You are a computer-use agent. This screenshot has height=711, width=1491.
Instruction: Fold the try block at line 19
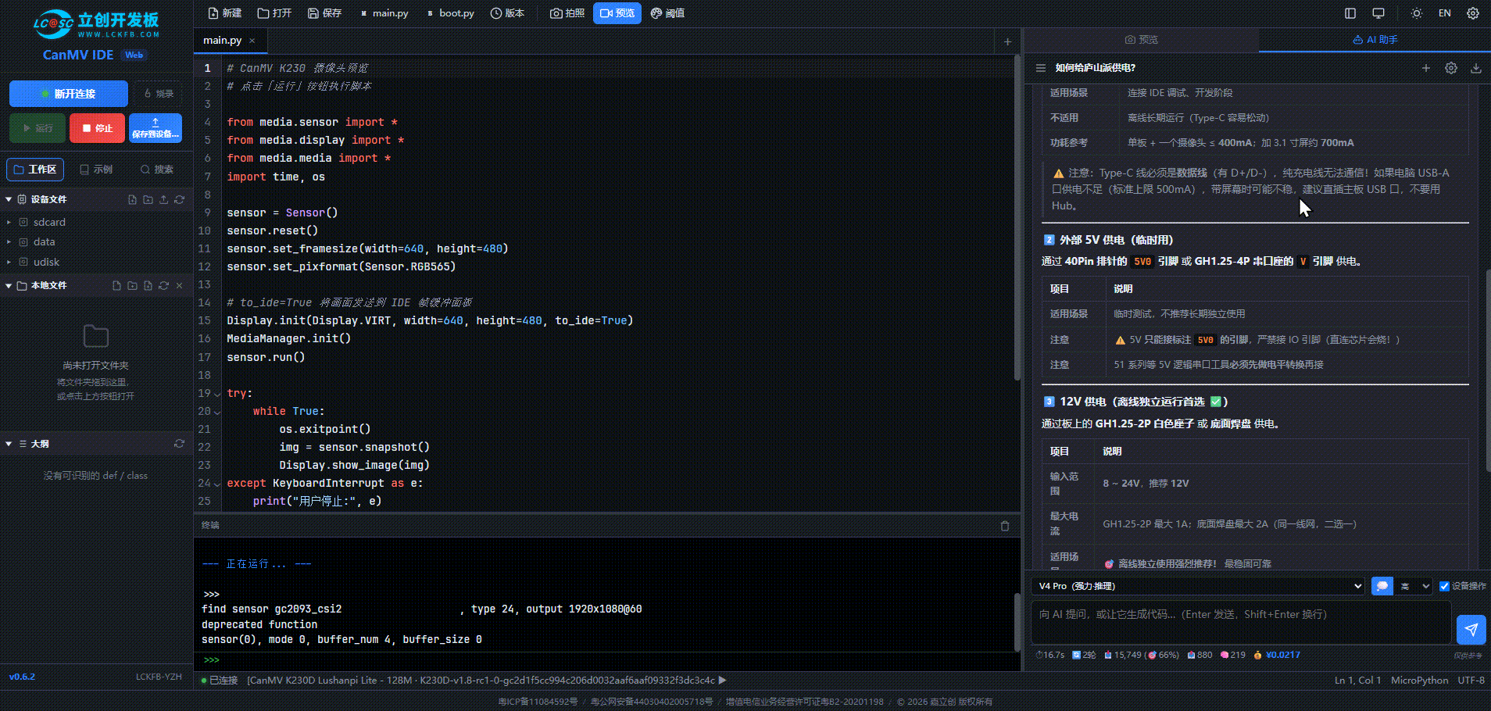point(217,394)
